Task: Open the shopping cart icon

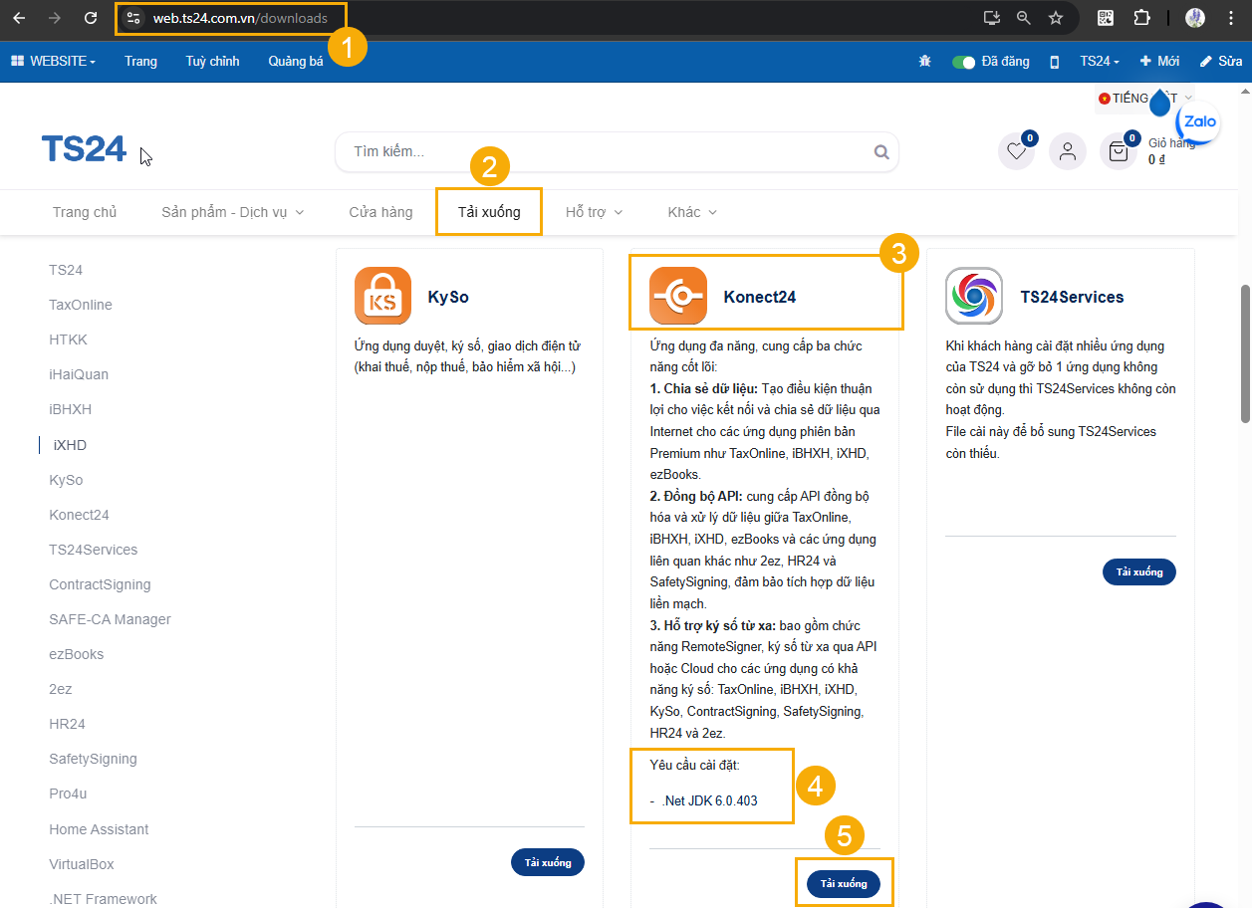Action: [x=1119, y=151]
